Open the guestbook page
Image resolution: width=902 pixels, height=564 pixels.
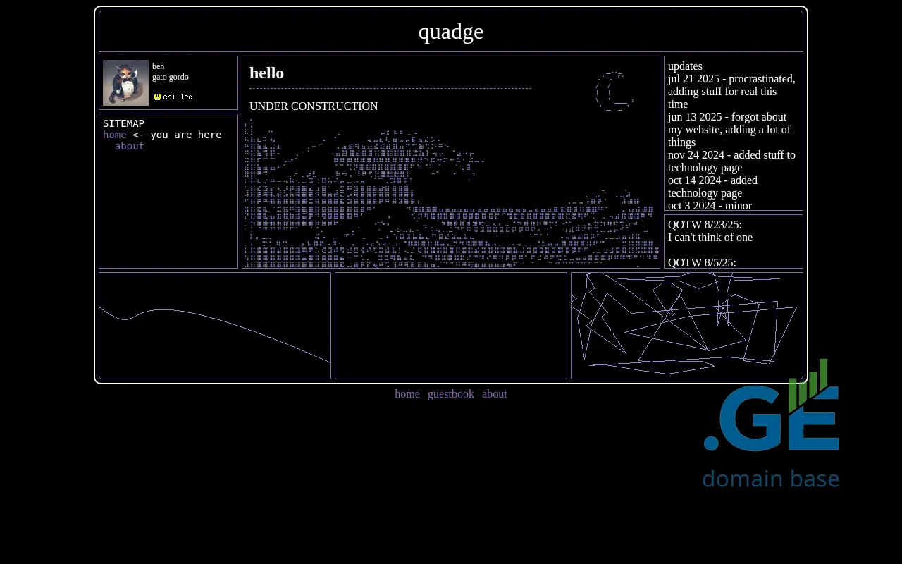(451, 394)
